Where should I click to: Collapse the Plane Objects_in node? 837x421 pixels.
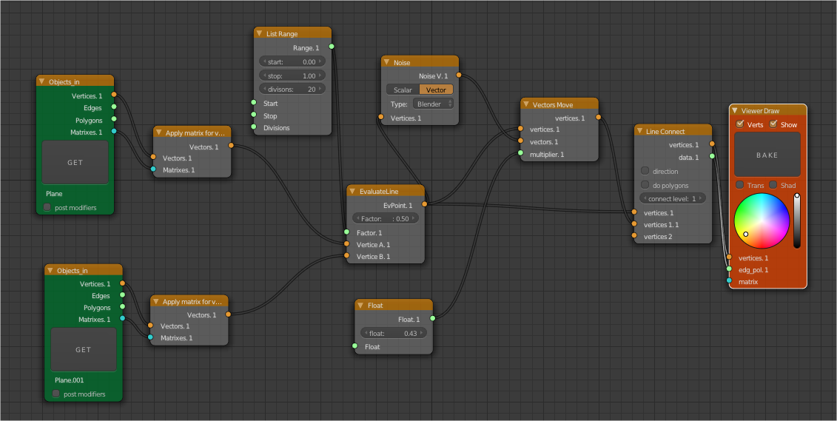[41, 81]
